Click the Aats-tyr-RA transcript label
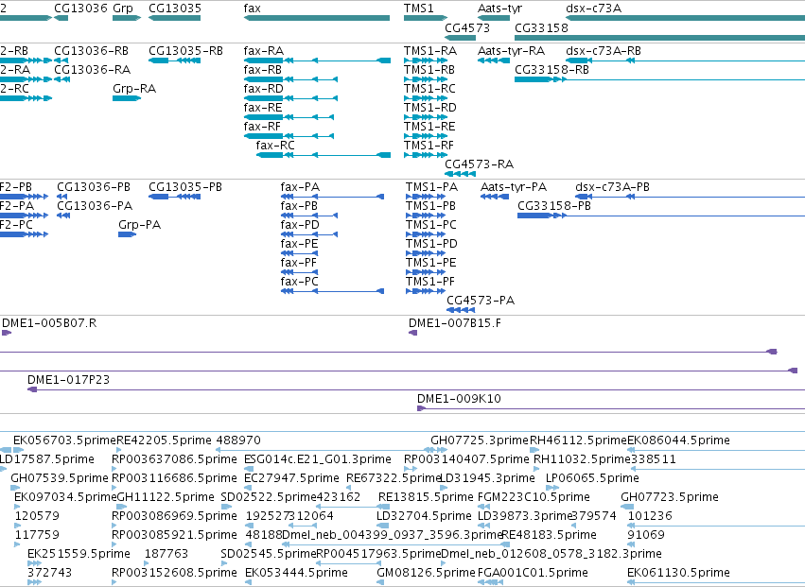This screenshot has width=805, height=587. pos(512,51)
